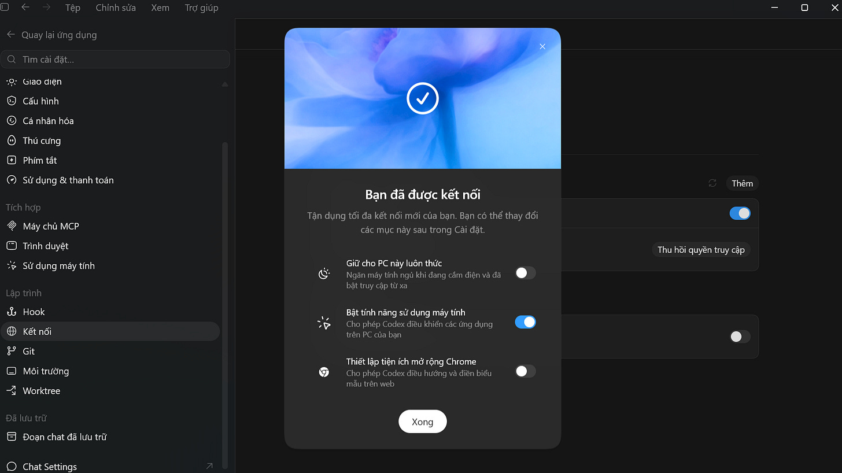Click the Máy chủ MCP sidebar icon
The image size is (842, 473).
tap(12, 226)
